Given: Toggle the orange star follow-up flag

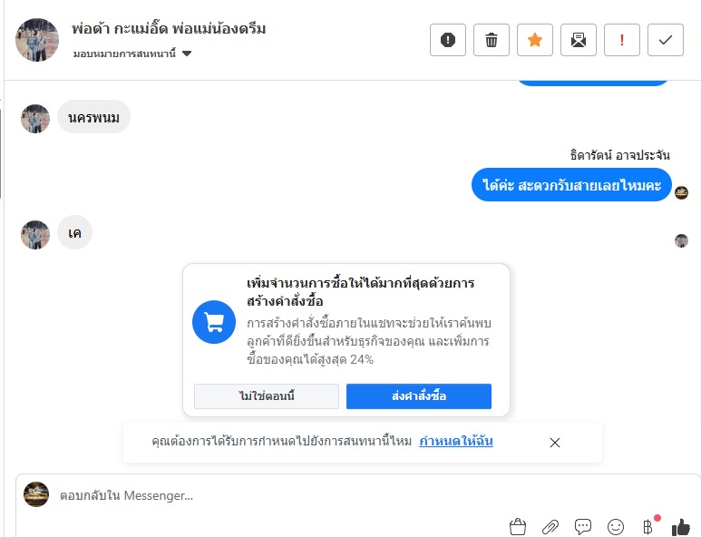Looking at the screenshot, I should click(x=535, y=40).
